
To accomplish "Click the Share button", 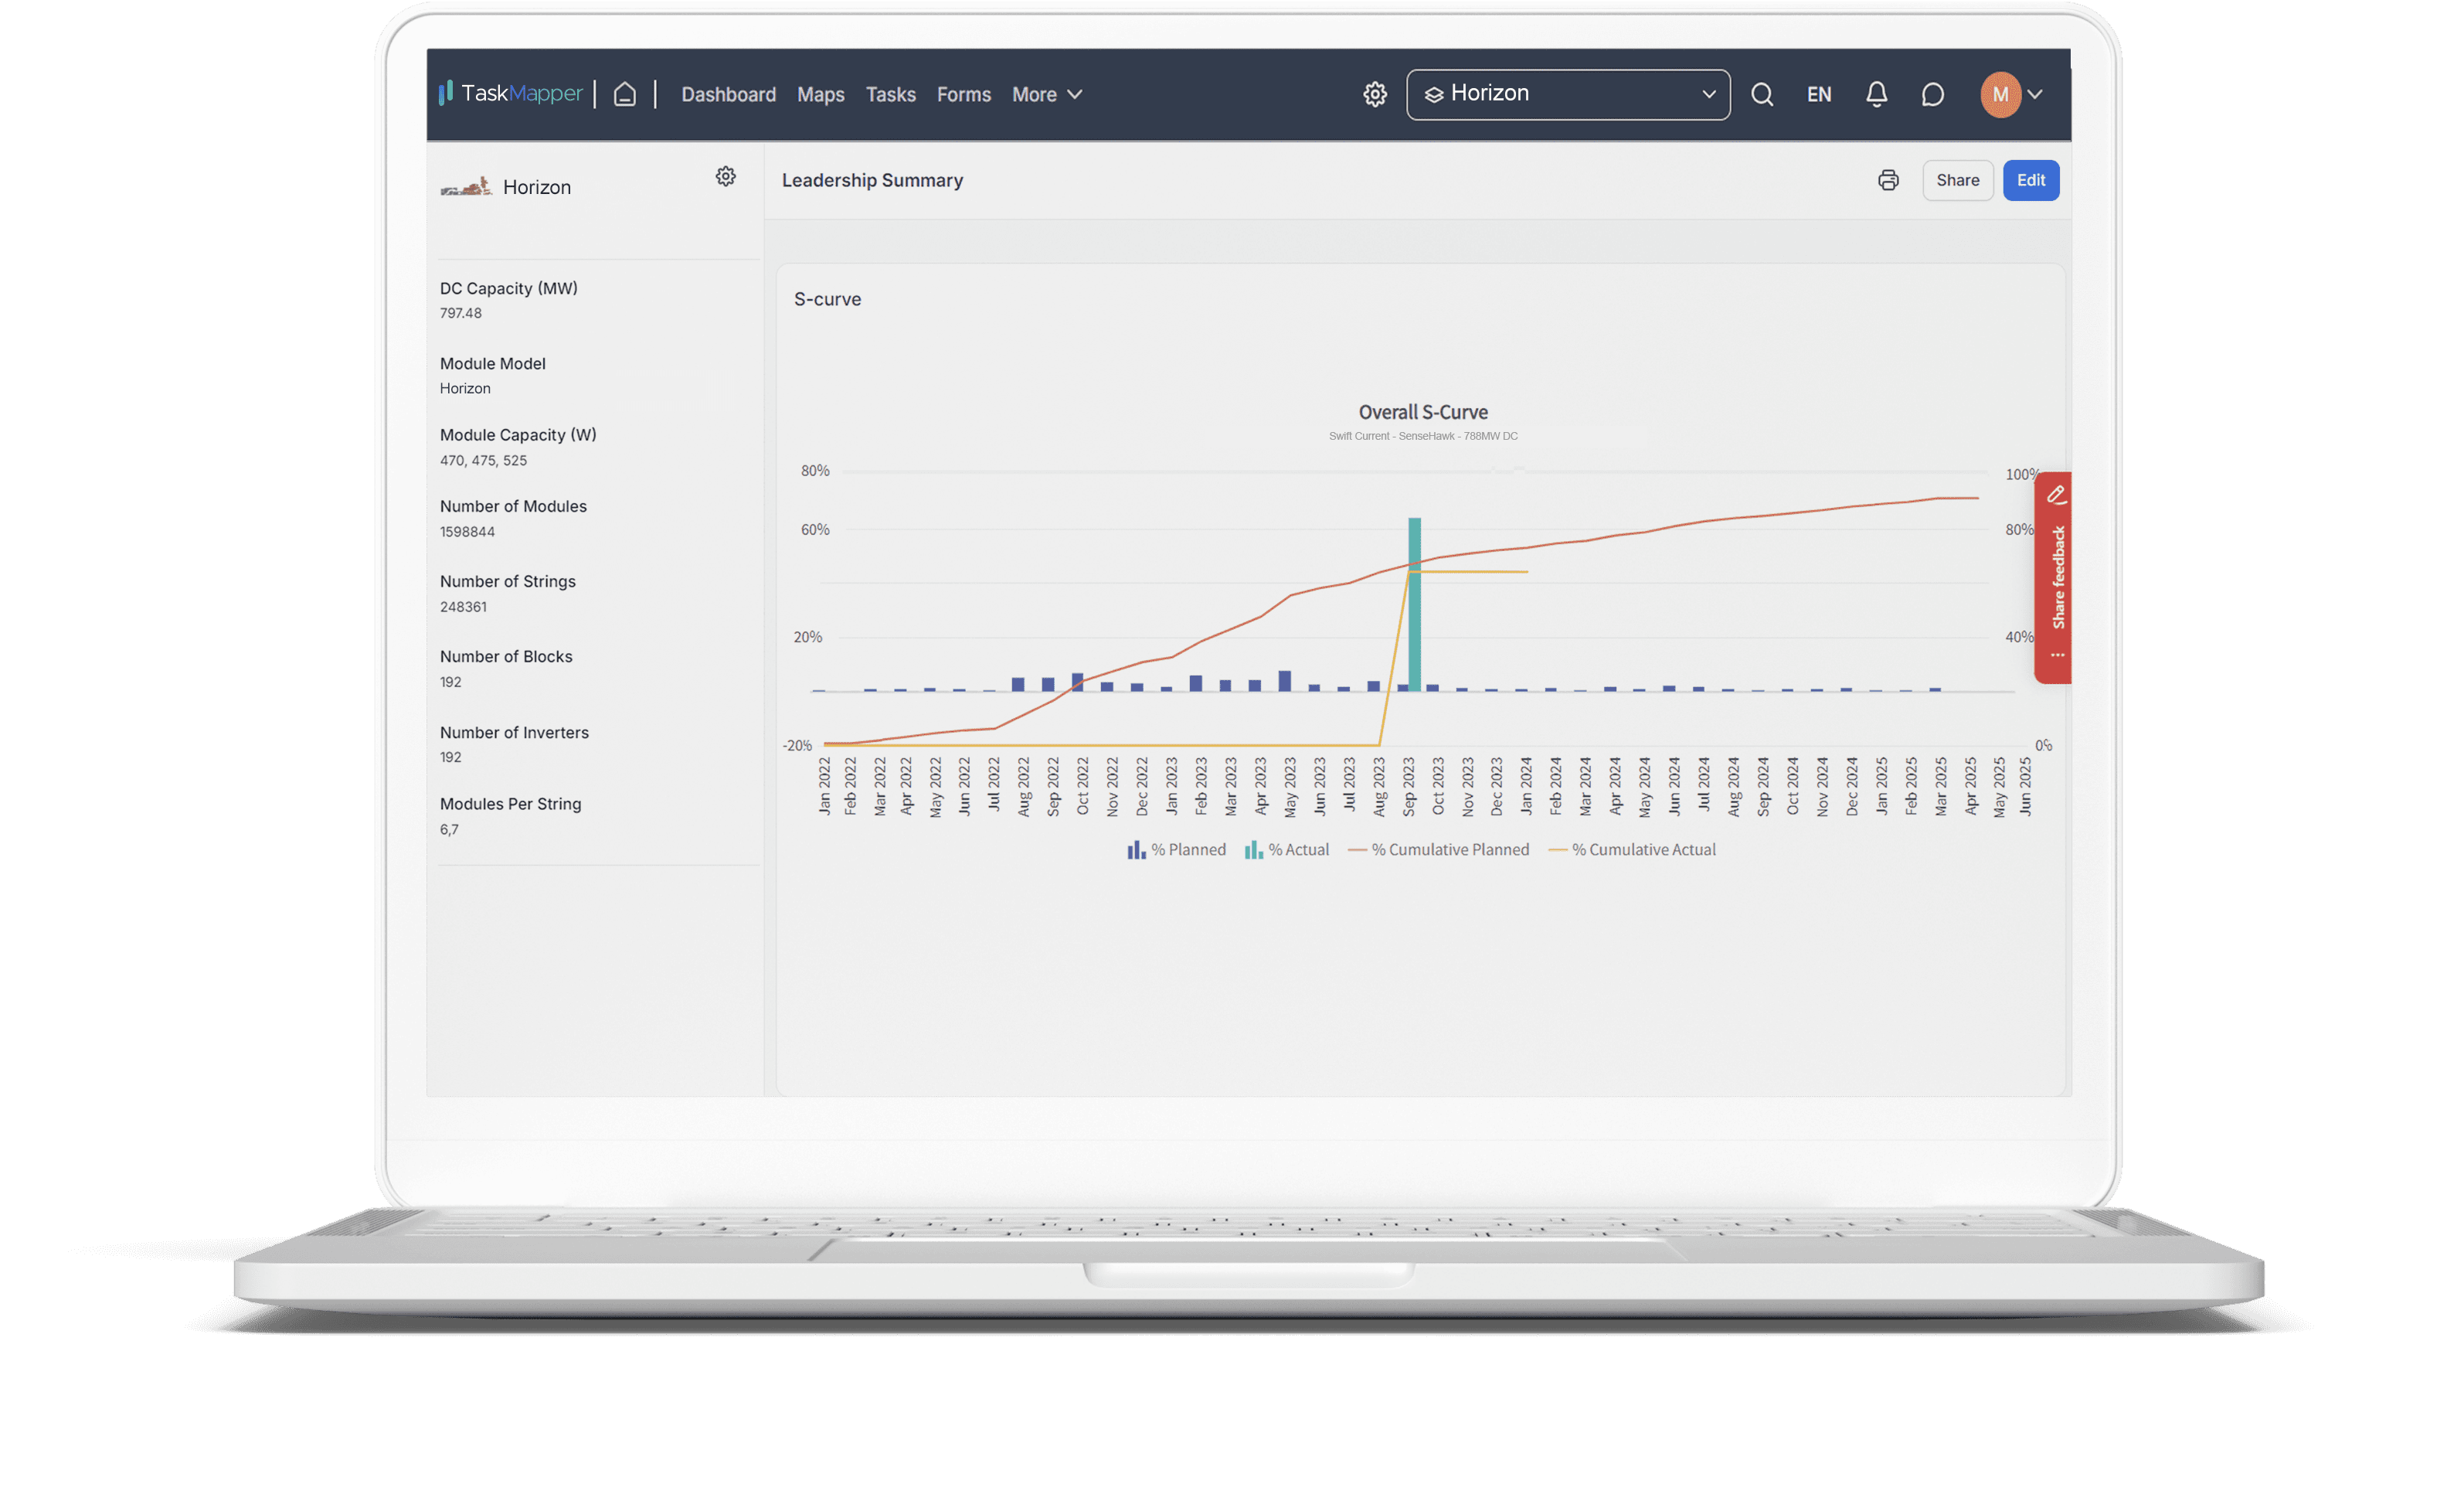I will point(1957,180).
